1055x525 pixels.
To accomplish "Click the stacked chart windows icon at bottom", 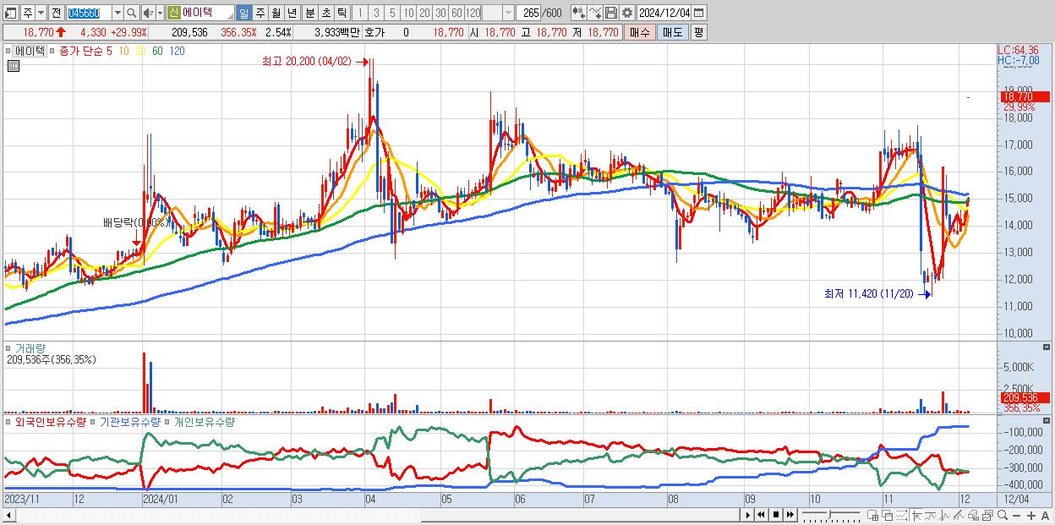I will [x=987, y=516].
